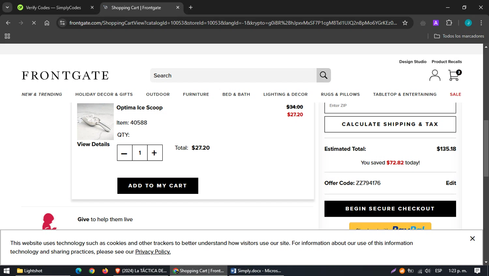Open View Details for ice scoop
This screenshot has height=276, width=489.
93,144
